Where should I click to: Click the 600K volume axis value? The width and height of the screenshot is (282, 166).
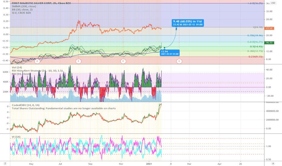click(x=5, y=72)
